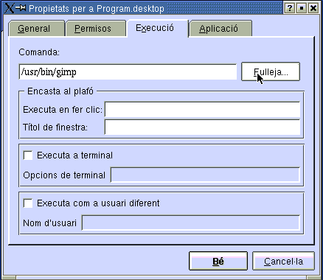Click the Nom d'usuari field
323x280 pixels.
click(x=191, y=223)
